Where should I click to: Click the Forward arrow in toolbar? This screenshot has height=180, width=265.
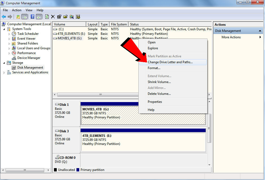10,17
